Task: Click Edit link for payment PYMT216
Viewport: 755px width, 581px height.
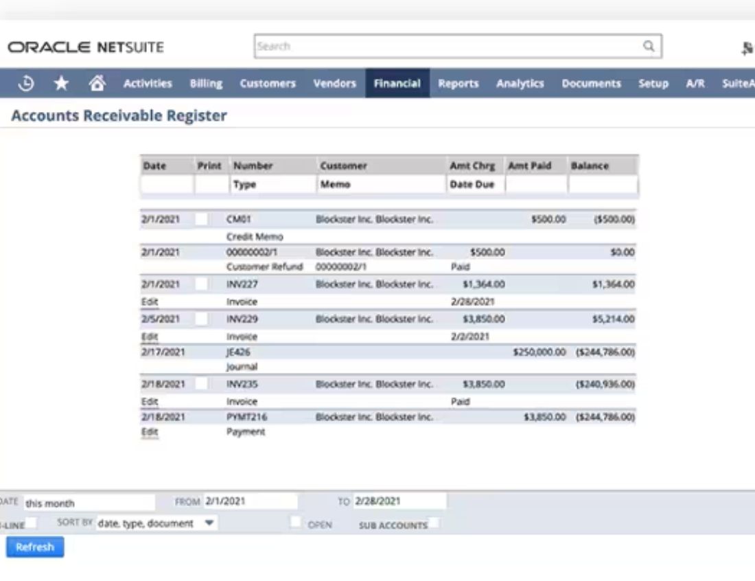Action: (x=150, y=432)
